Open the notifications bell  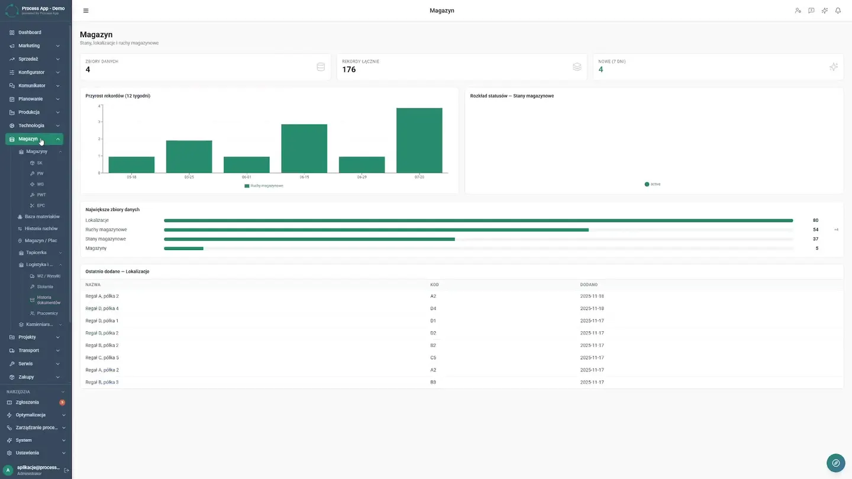[x=838, y=11]
